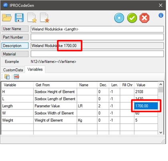Viewport: 168px width, 161px height.
Task: Switch to the CustomData tab
Action: point(13,70)
